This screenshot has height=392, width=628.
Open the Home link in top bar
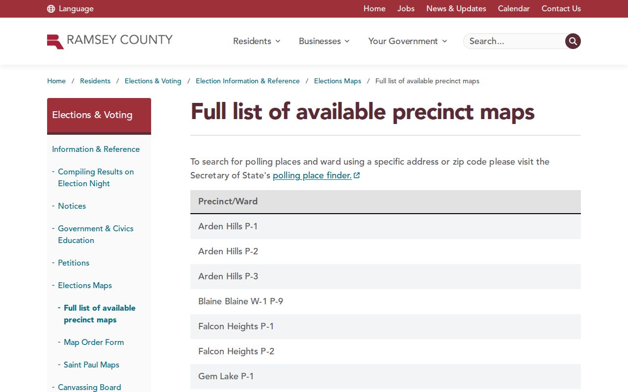click(374, 9)
